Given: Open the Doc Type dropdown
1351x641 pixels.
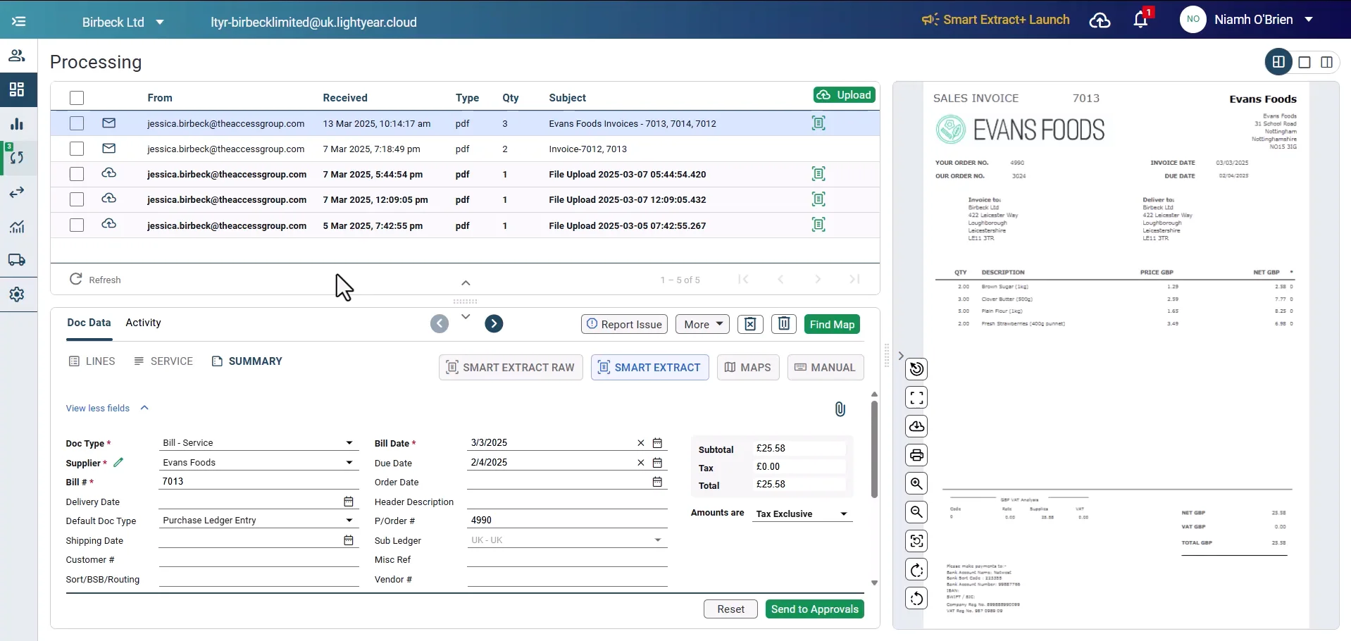Looking at the screenshot, I should 258,443.
